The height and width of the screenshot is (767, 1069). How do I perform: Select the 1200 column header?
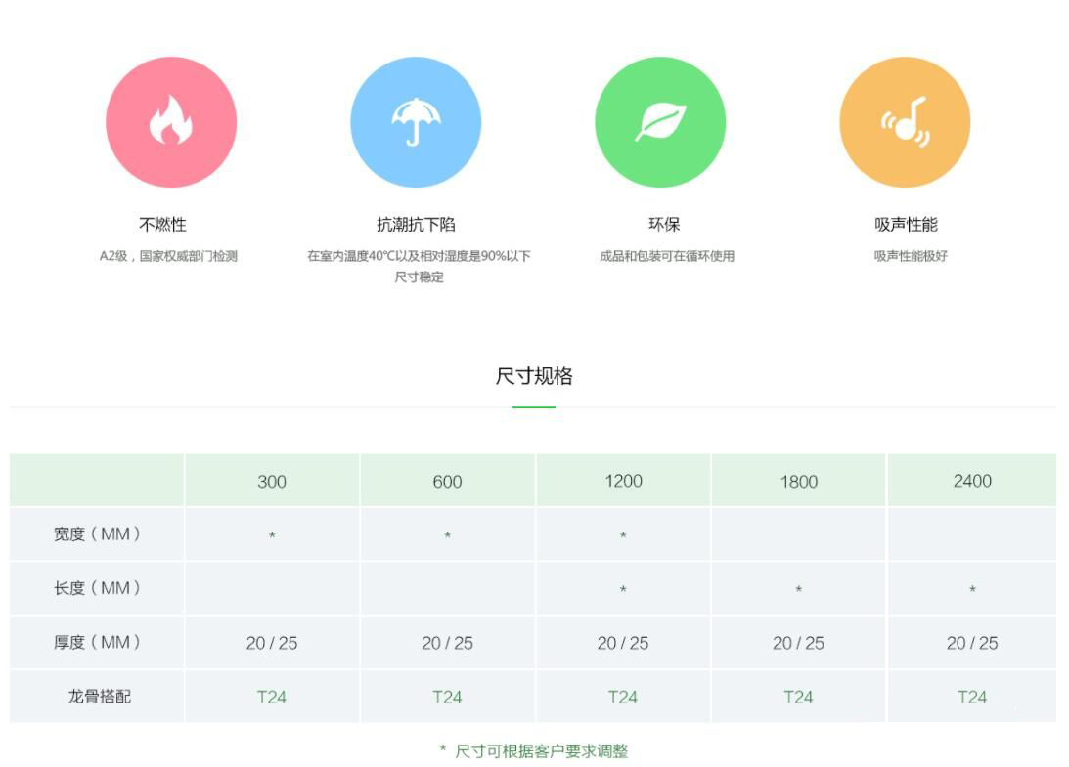(623, 481)
